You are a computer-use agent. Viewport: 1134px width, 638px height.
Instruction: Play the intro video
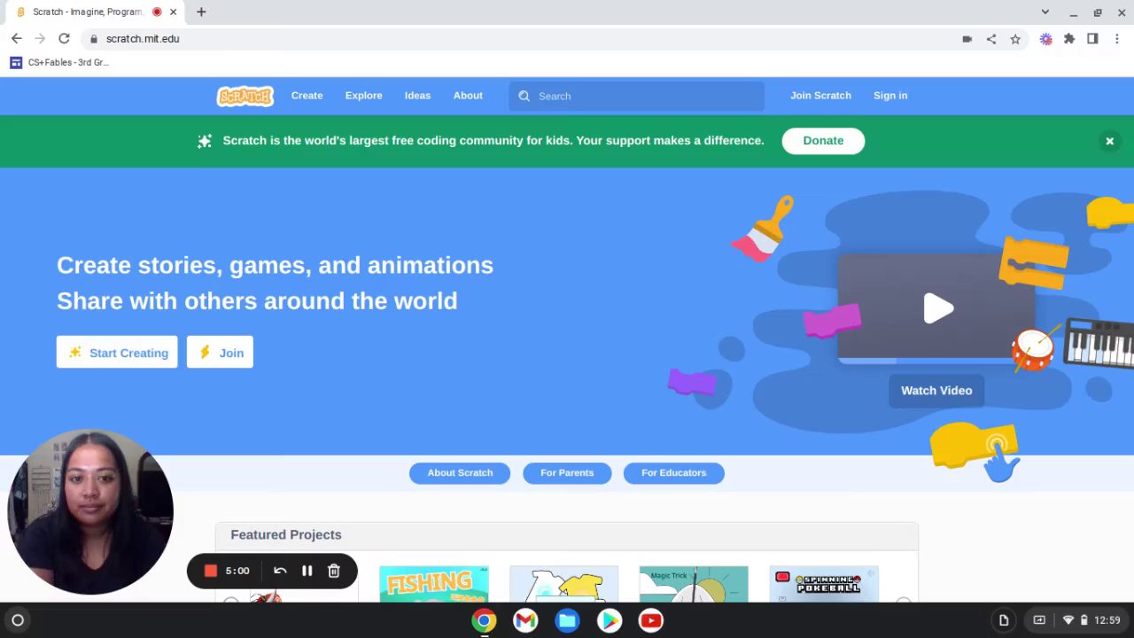(937, 308)
